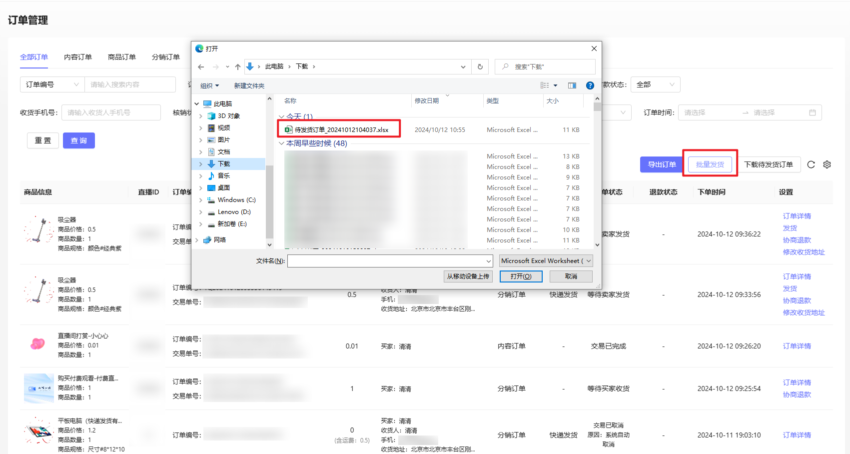Open the table settings gear icon
This screenshot has height=454, width=850.
pyautogui.click(x=827, y=164)
